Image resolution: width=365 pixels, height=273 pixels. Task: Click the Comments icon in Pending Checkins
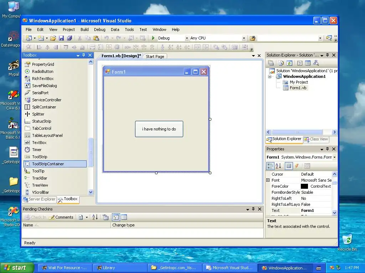pyautogui.click(x=61, y=217)
